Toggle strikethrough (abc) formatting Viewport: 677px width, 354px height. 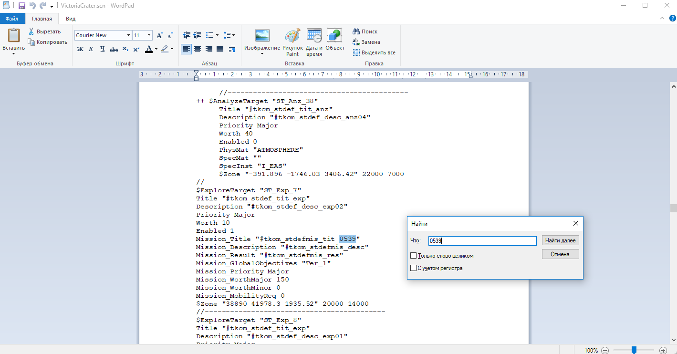pyautogui.click(x=114, y=49)
